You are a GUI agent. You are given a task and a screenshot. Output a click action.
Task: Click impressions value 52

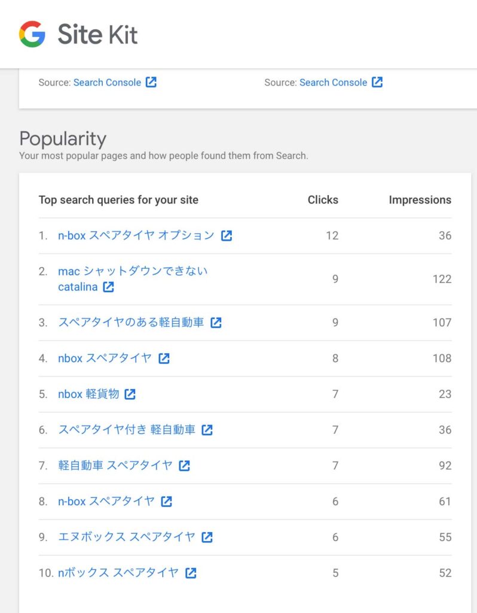(x=445, y=573)
